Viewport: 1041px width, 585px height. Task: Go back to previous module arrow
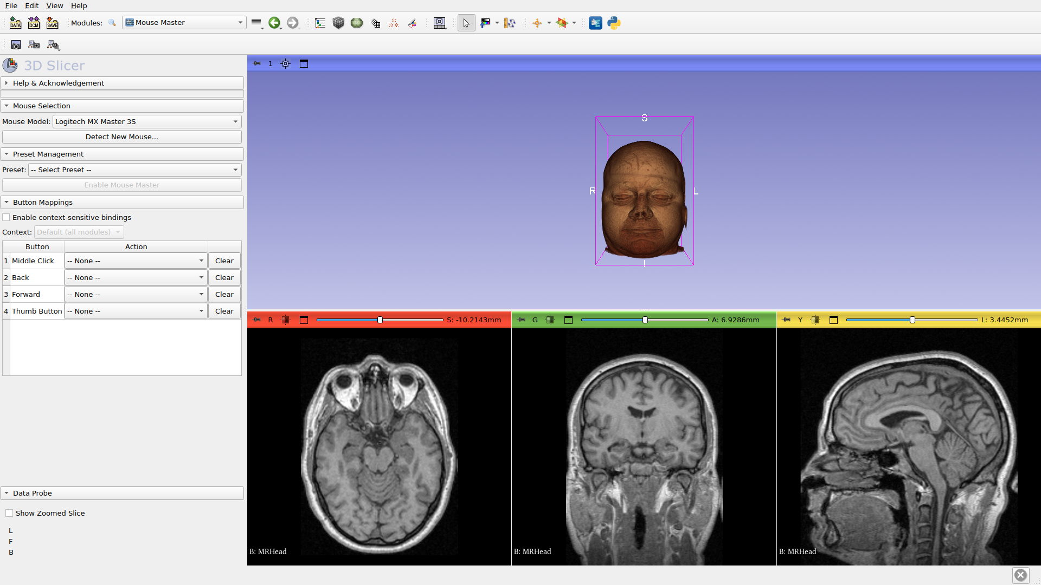274,23
